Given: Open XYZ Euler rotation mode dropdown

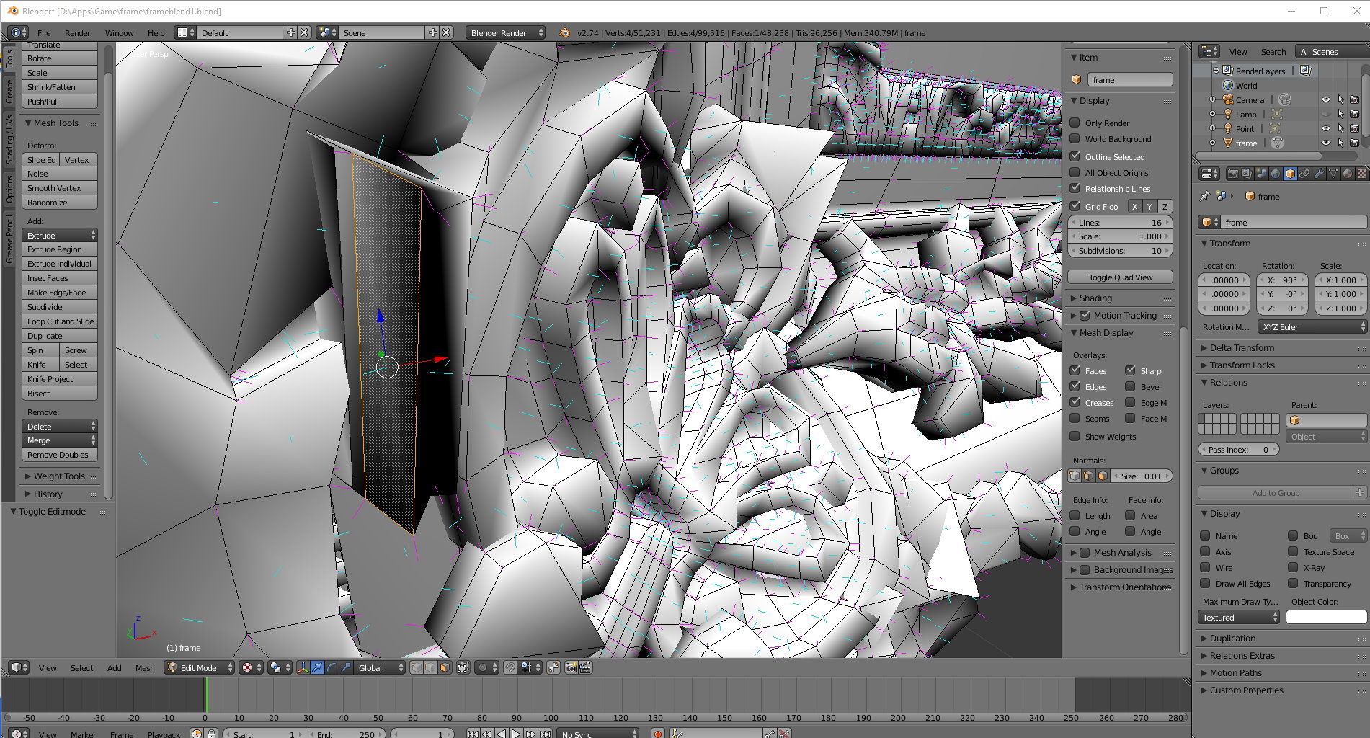Looking at the screenshot, I should click(x=1312, y=327).
